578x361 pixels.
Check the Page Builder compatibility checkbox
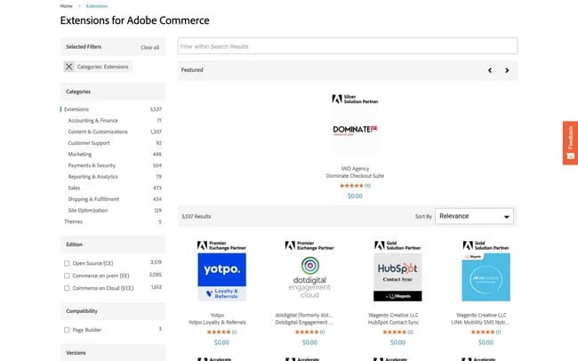(x=67, y=330)
